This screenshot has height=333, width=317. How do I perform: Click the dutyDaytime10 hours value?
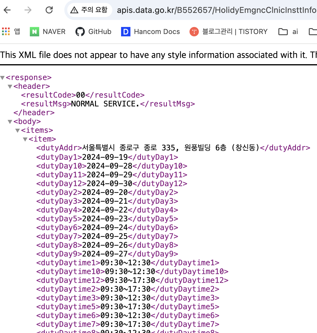[130, 272]
